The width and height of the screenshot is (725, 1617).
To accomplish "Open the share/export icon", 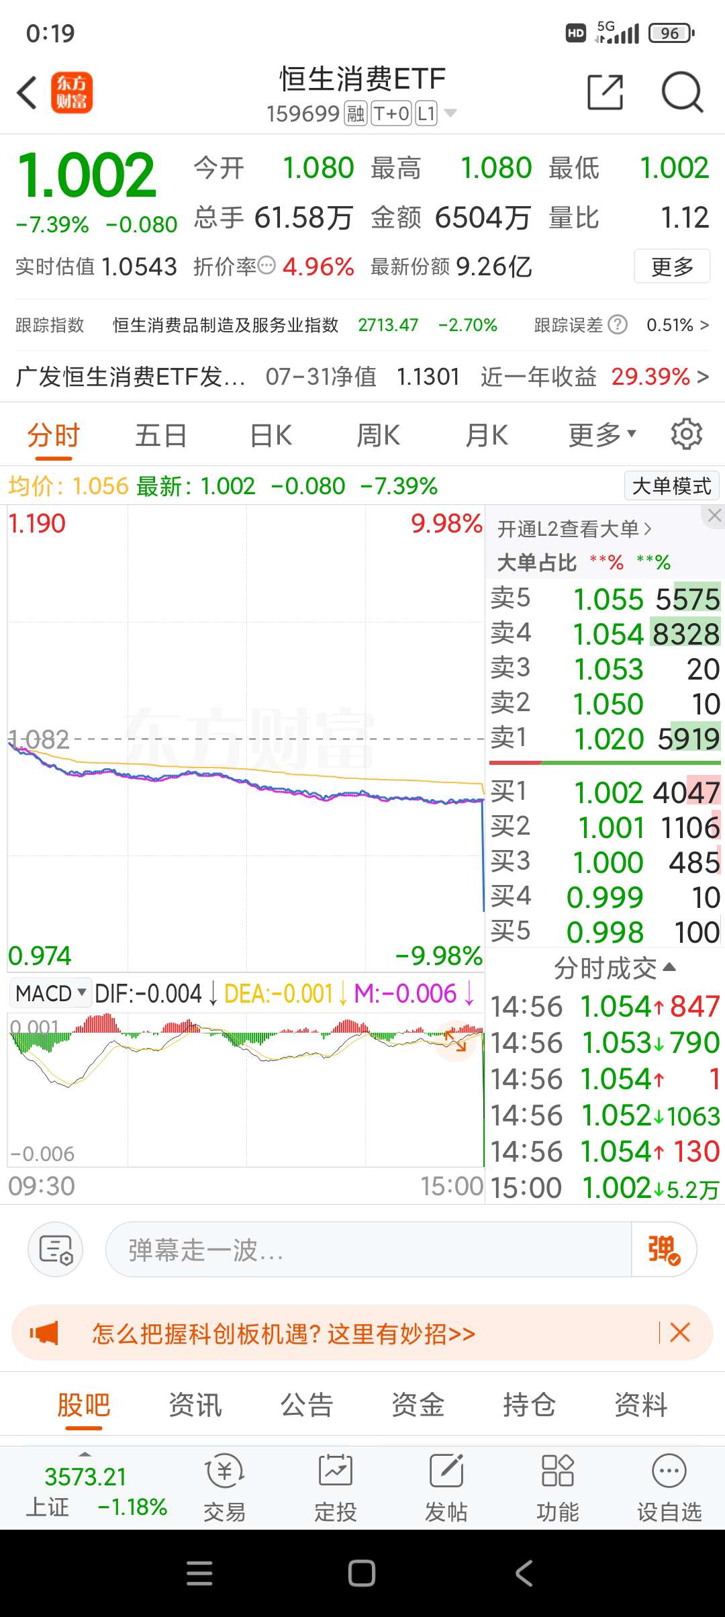I will coord(605,92).
